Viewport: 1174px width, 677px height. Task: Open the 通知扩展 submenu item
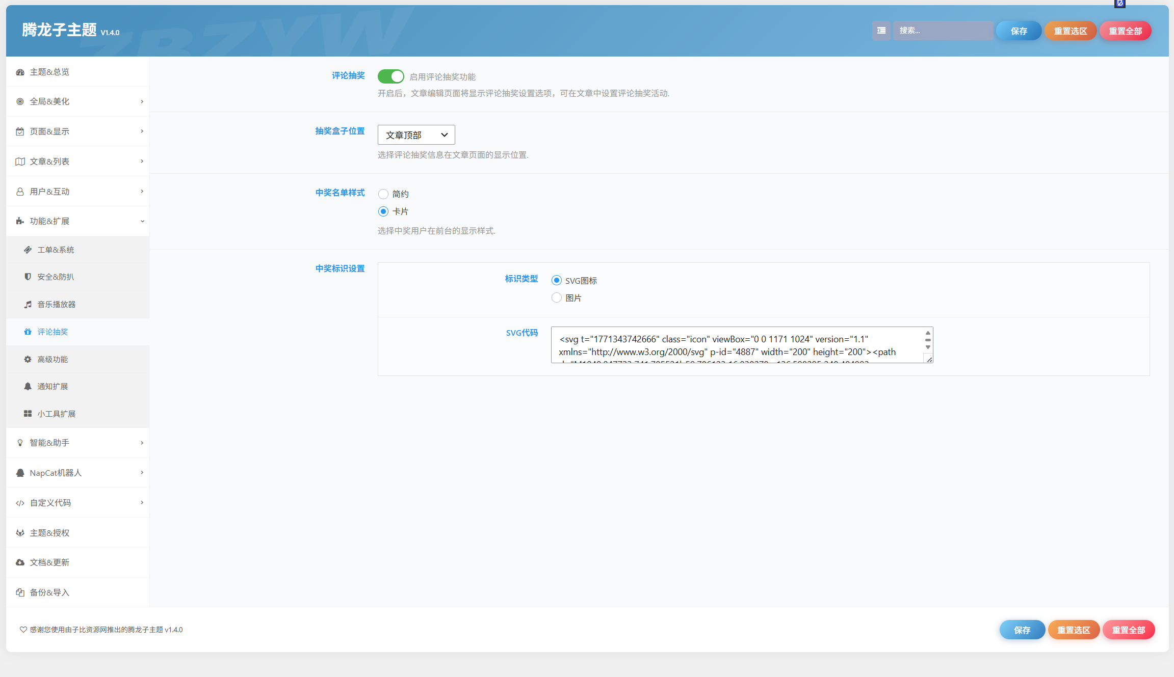point(77,386)
